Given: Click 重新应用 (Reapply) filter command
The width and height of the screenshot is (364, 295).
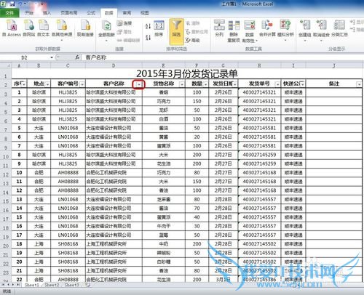Looking at the screenshot, I should pyautogui.click(x=197, y=32).
